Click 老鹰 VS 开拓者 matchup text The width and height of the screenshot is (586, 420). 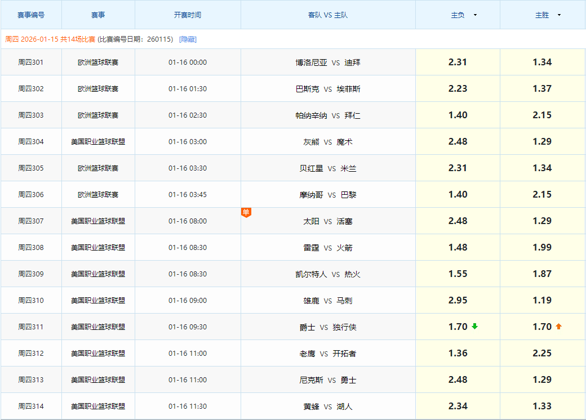(328, 354)
